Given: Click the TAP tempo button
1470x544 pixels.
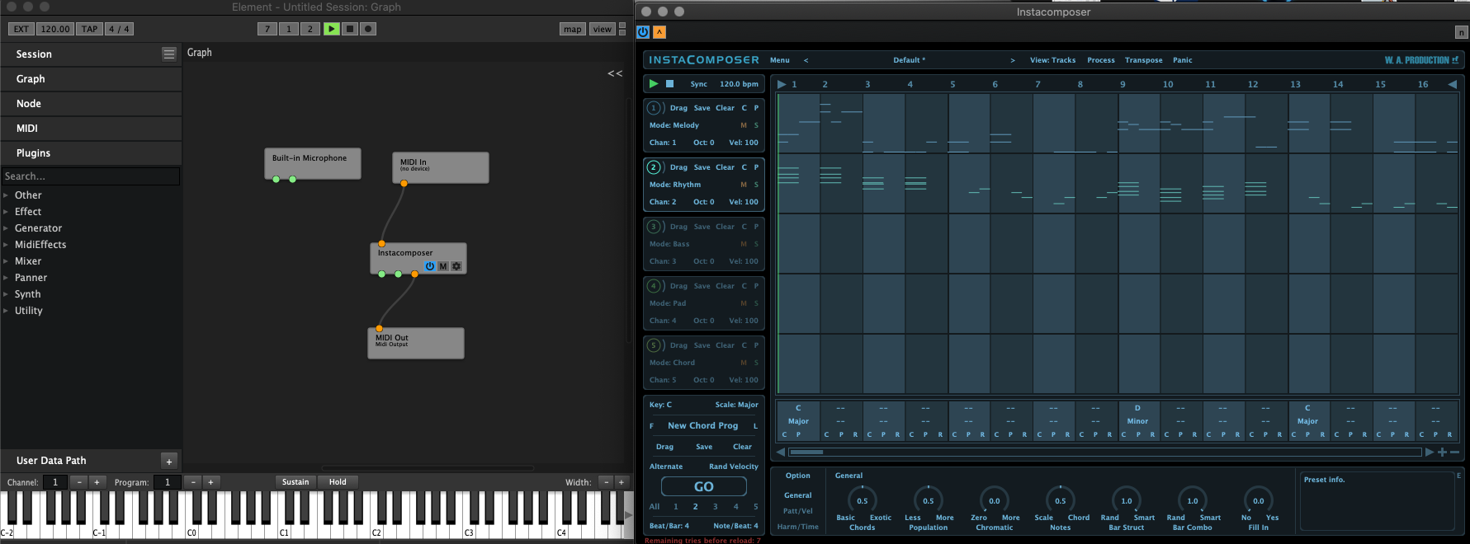Looking at the screenshot, I should tap(89, 29).
